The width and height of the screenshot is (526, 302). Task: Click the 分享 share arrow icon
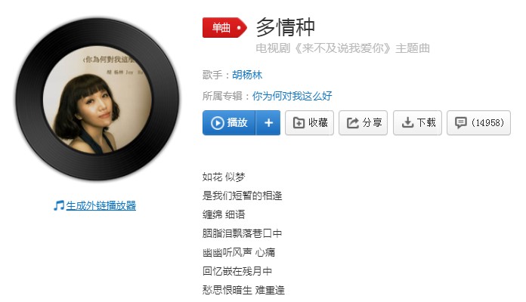tap(353, 123)
